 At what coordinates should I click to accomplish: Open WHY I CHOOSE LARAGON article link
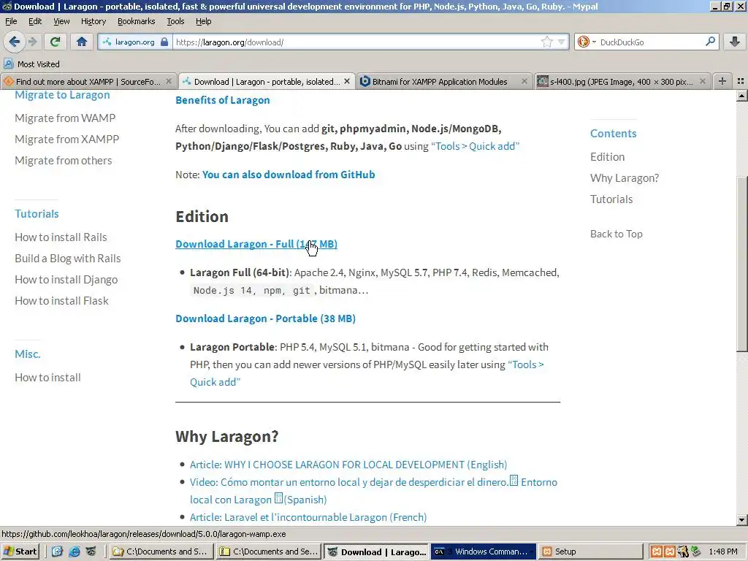tap(348, 465)
